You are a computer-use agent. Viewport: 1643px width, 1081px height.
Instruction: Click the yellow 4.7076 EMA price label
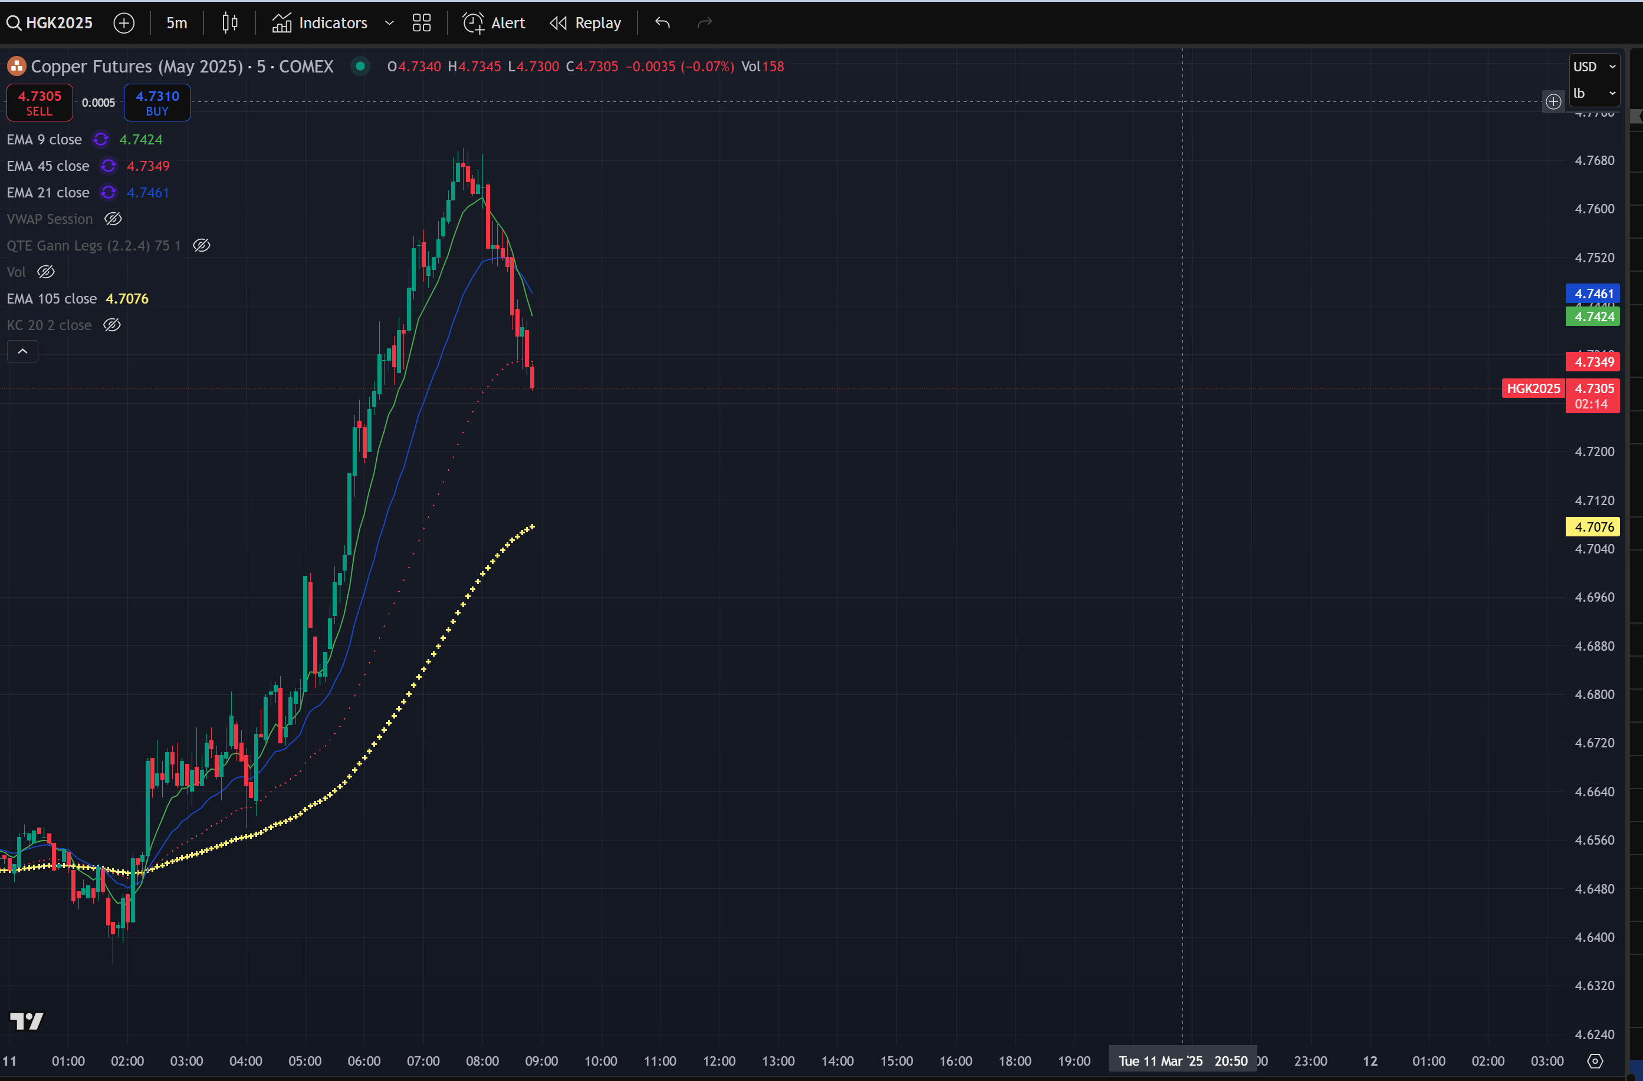[x=1593, y=527]
